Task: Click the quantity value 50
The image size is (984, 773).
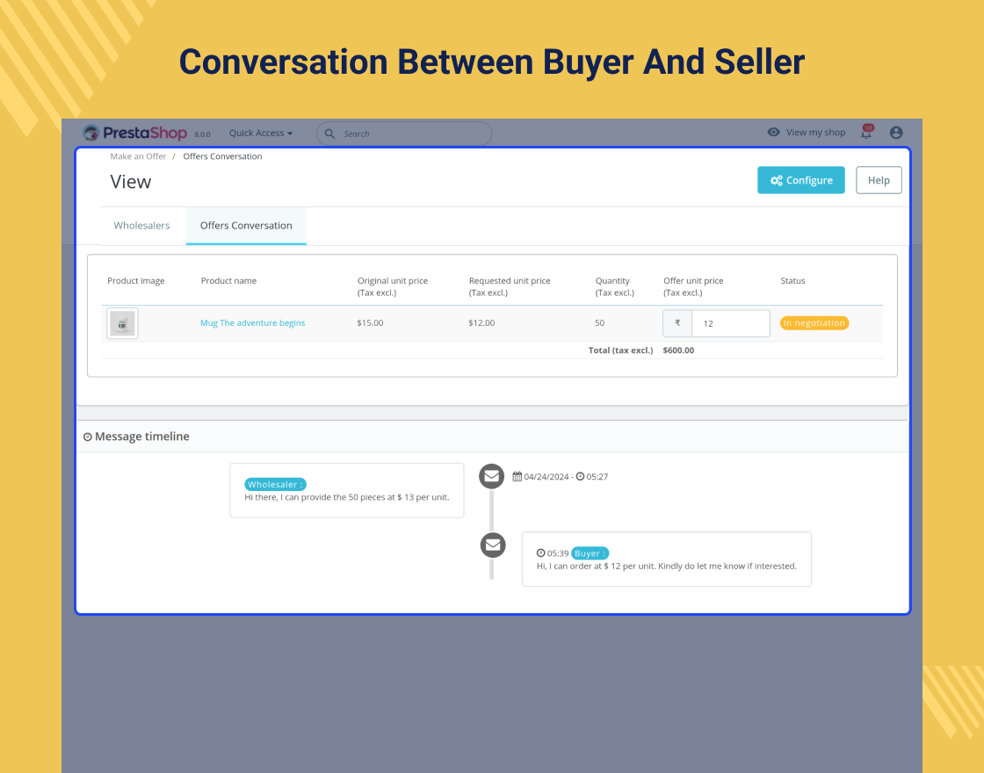Action: click(599, 323)
